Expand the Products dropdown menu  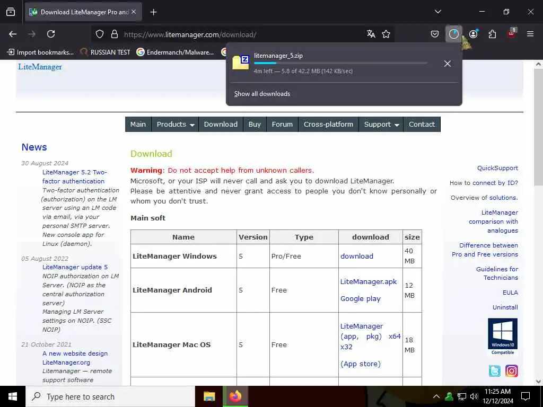175,124
